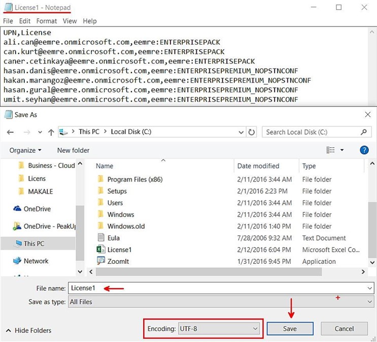This screenshot has width=377, height=342.
Task: Click the ZoomIt application icon
Action: click(101, 261)
